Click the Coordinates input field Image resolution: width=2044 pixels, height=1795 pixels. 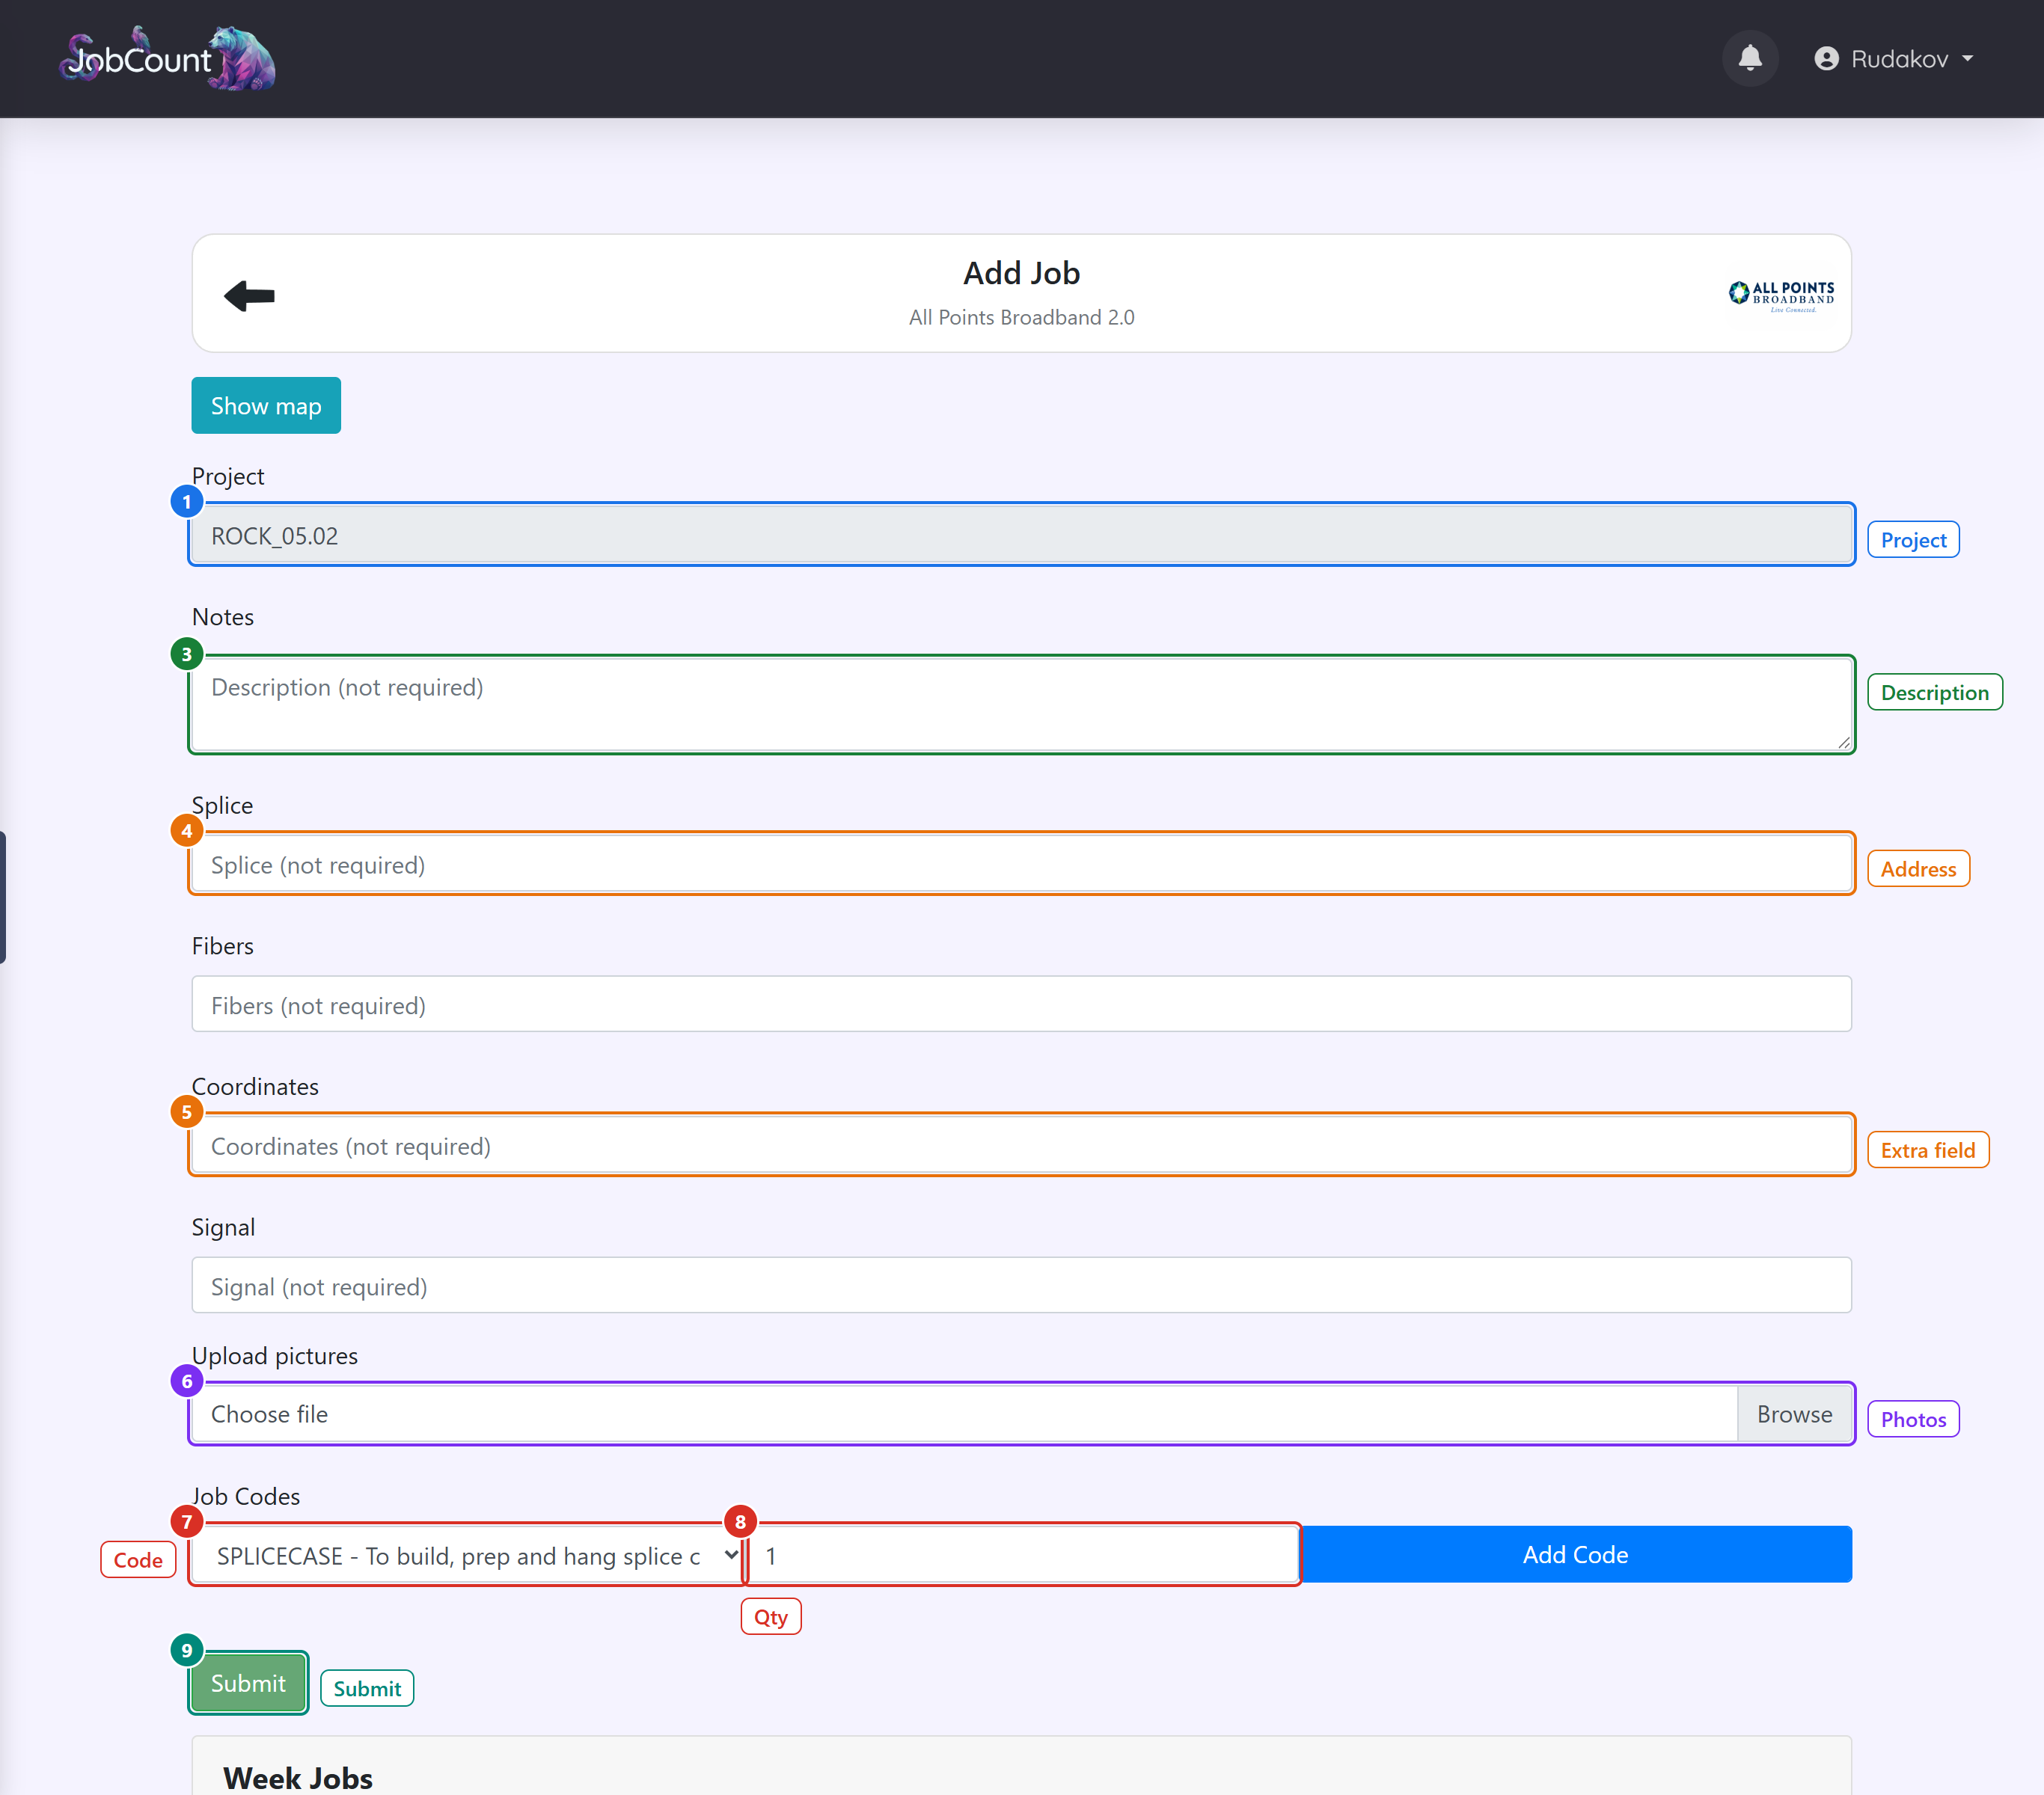click(1021, 1145)
